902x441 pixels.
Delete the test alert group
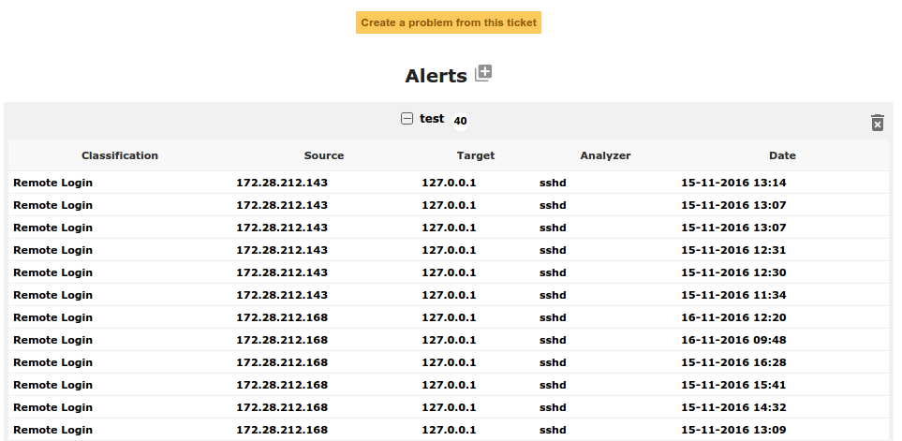[x=877, y=123]
